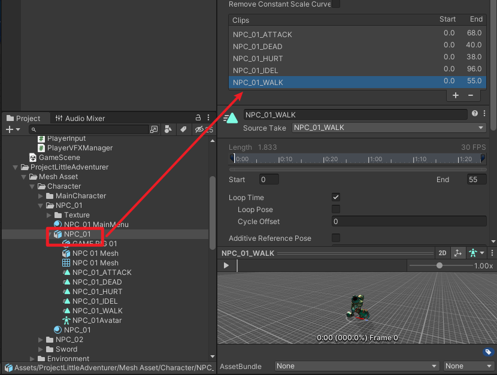Remove selected clip with minus button

tap(471, 95)
